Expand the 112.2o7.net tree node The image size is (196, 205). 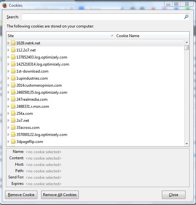click(8, 50)
